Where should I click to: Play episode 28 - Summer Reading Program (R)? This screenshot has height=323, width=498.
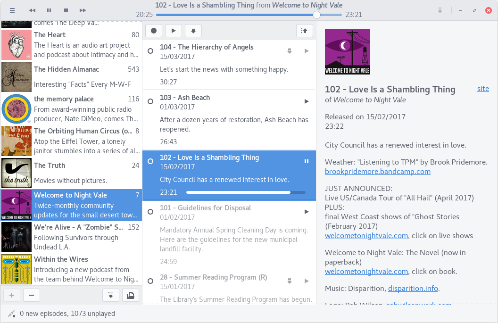click(307, 281)
